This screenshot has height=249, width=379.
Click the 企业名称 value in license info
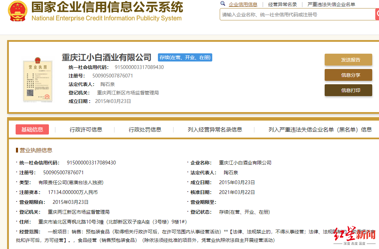pyautogui.click(x=245, y=163)
